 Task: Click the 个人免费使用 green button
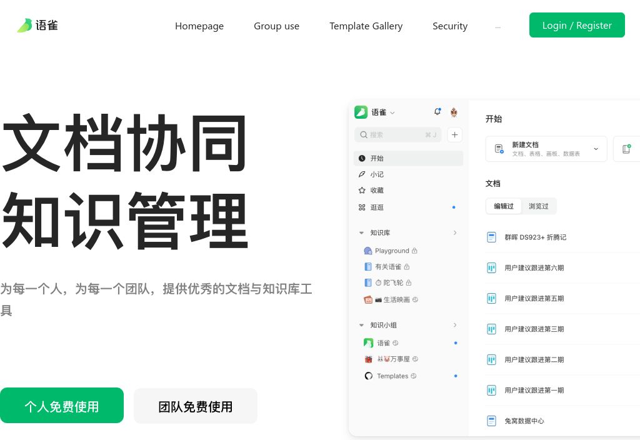(x=61, y=406)
